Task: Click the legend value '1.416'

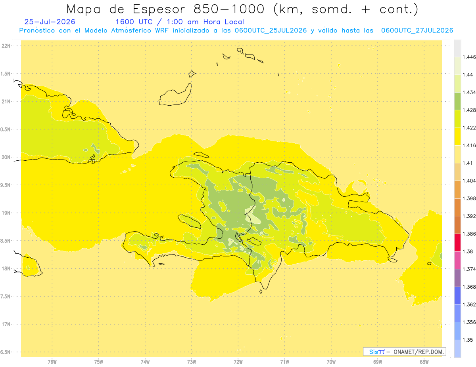Action: 469,145
